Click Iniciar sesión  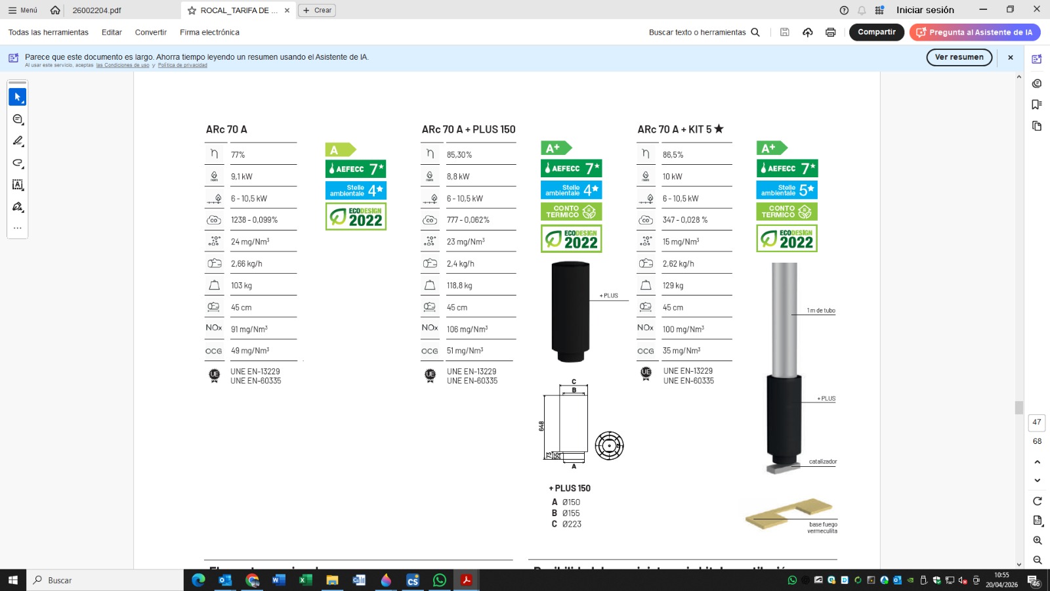[925, 10]
